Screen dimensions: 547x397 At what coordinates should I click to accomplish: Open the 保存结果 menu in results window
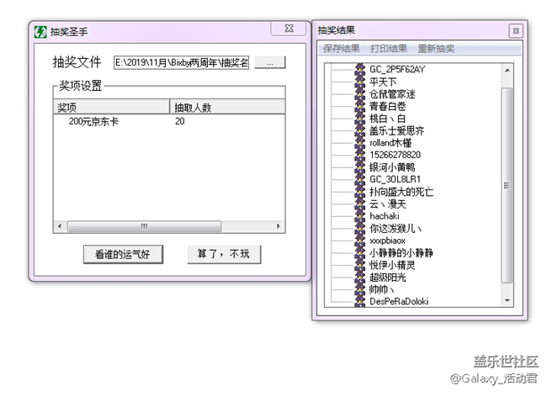point(341,49)
